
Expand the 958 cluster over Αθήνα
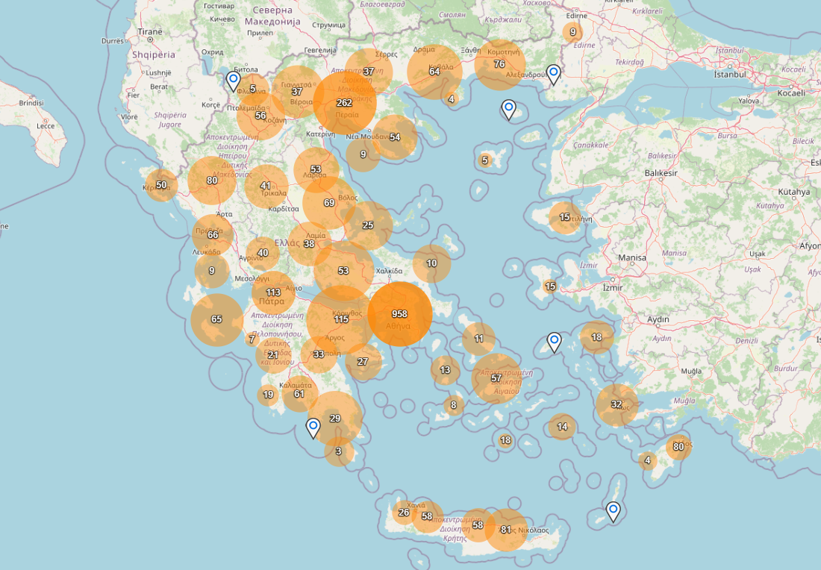400,314
